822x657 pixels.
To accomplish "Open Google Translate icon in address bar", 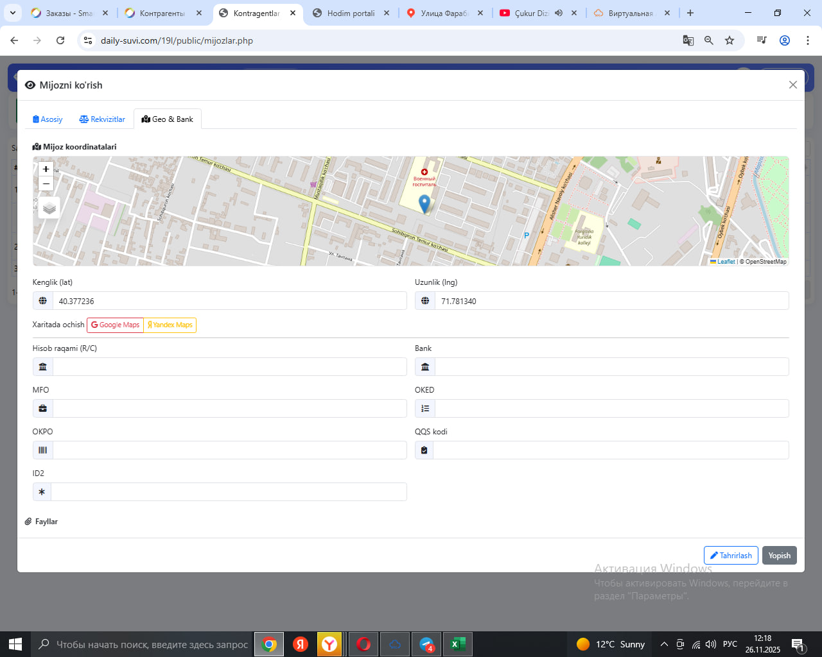I will pyautogui.click(x=688, y=40).
